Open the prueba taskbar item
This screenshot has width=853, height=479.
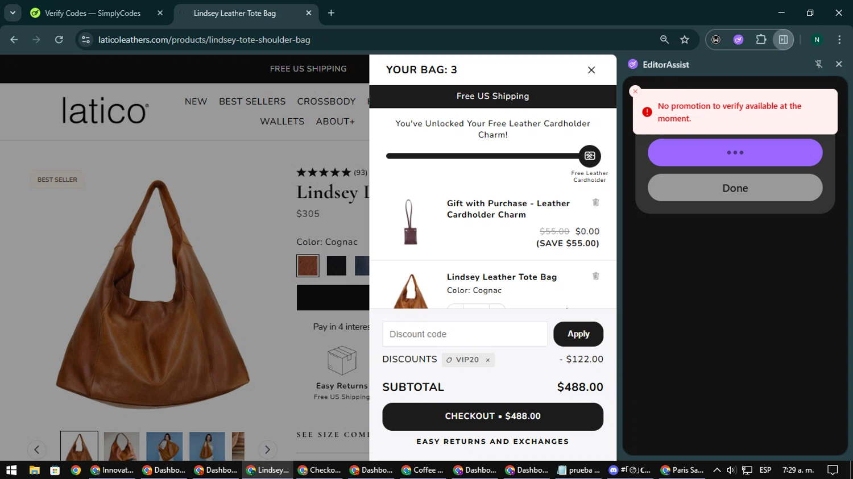click(579, 470)
